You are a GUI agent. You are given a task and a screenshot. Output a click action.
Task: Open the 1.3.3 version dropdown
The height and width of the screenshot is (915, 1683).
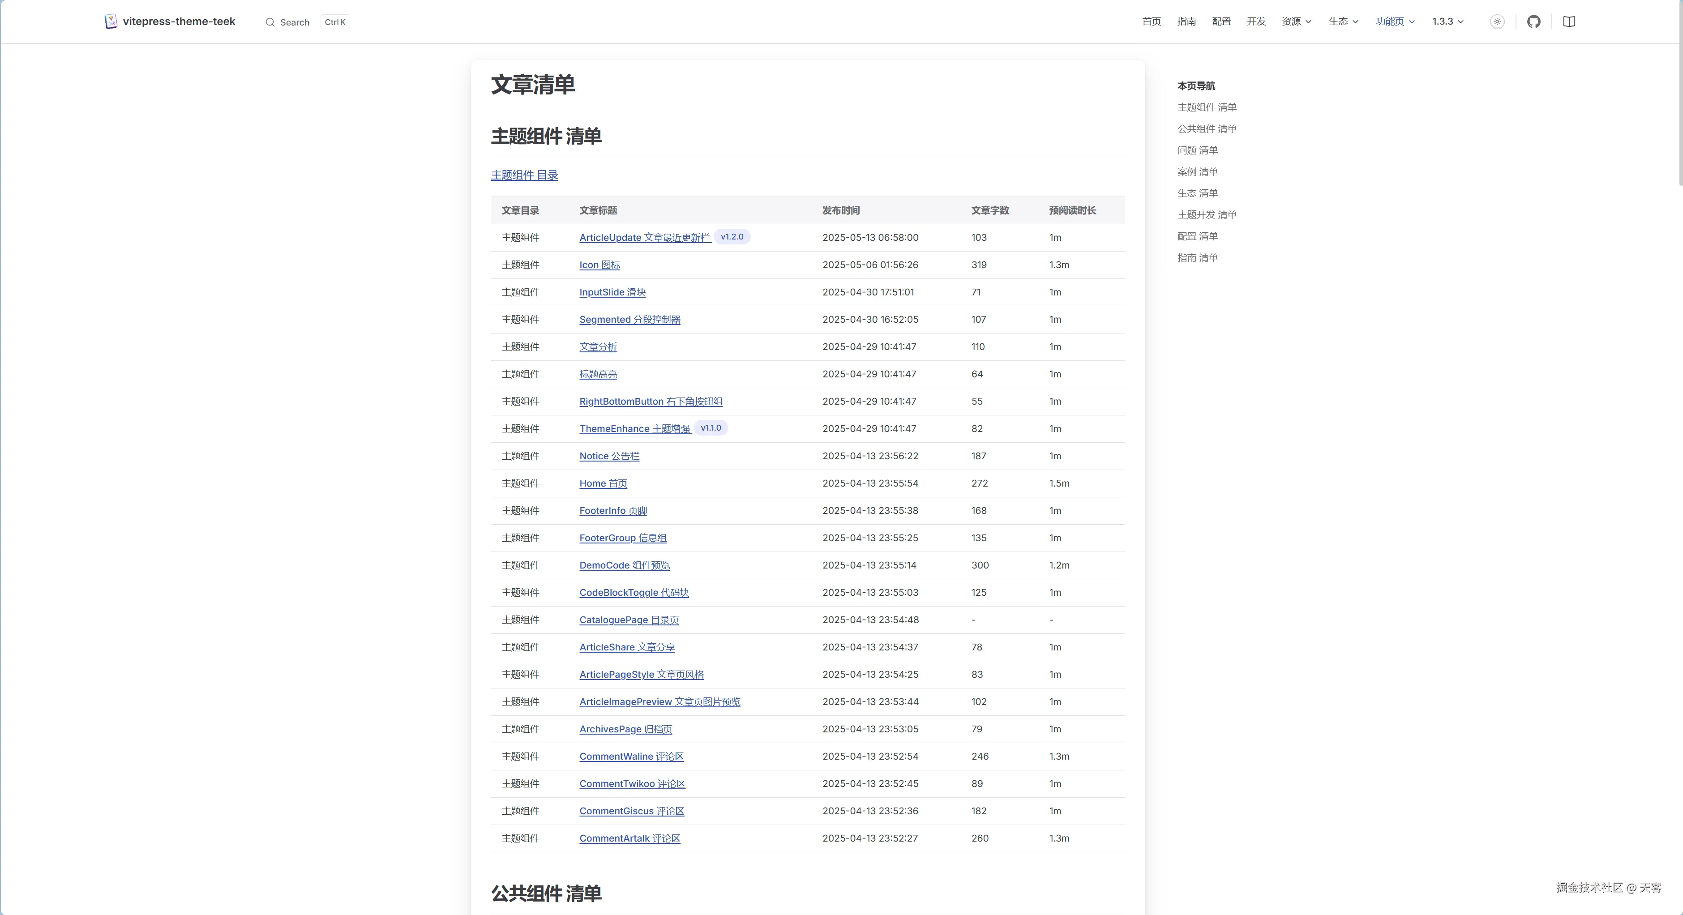tap(1447, 21)
